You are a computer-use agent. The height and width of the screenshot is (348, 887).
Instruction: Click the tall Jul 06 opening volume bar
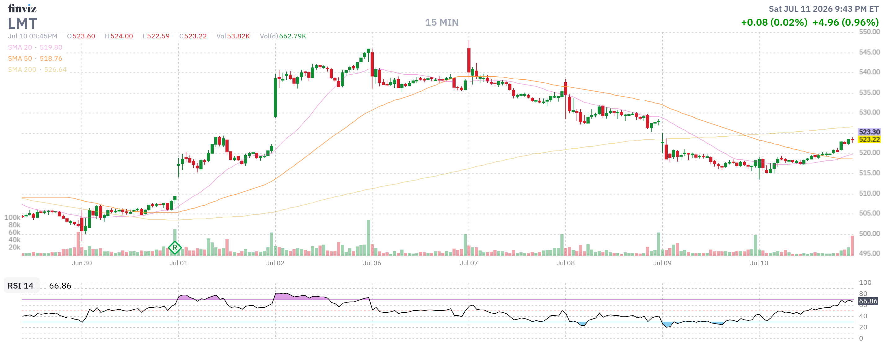pos(368,237)
